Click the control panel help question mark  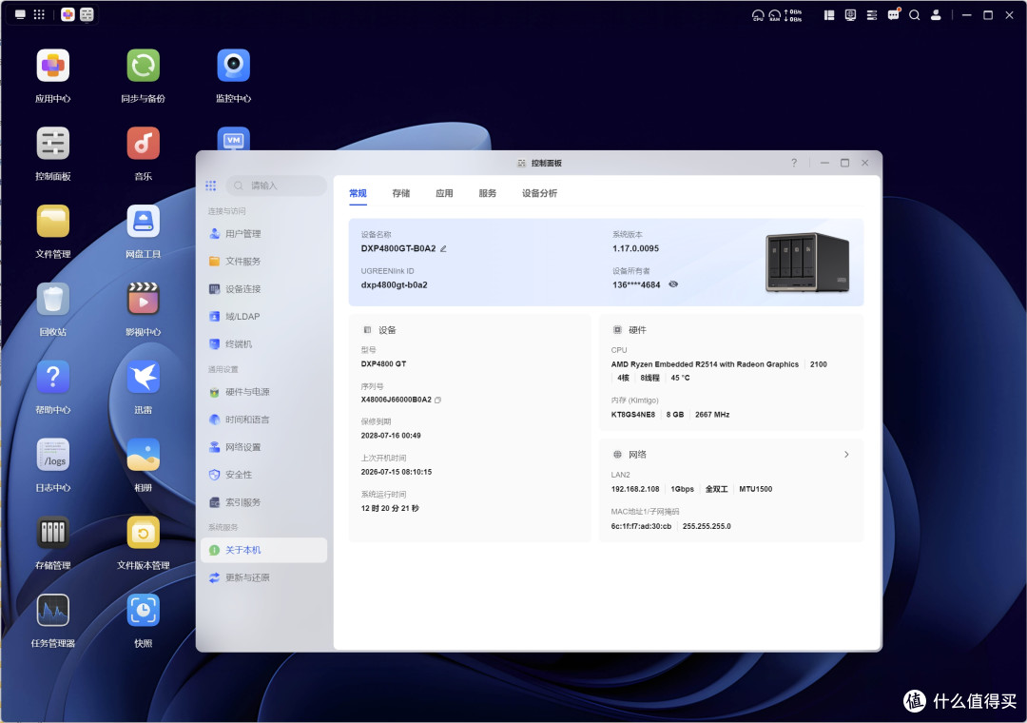pos(794,163)
